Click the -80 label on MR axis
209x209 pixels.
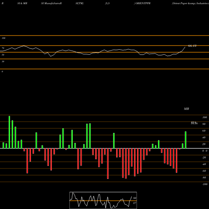[204, 178]
